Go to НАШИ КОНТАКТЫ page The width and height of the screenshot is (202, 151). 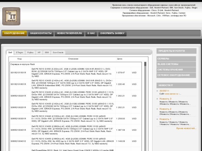pos(41,33)
